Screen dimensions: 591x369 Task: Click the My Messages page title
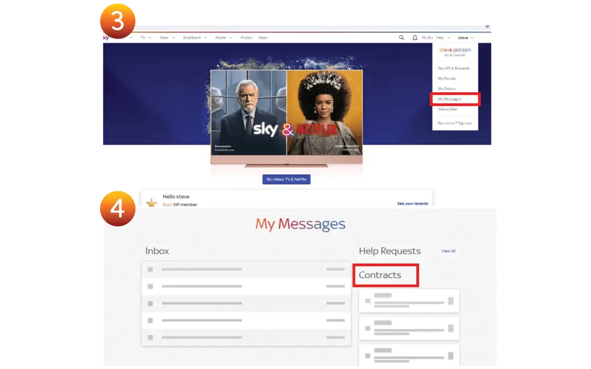tap(300, 224)
